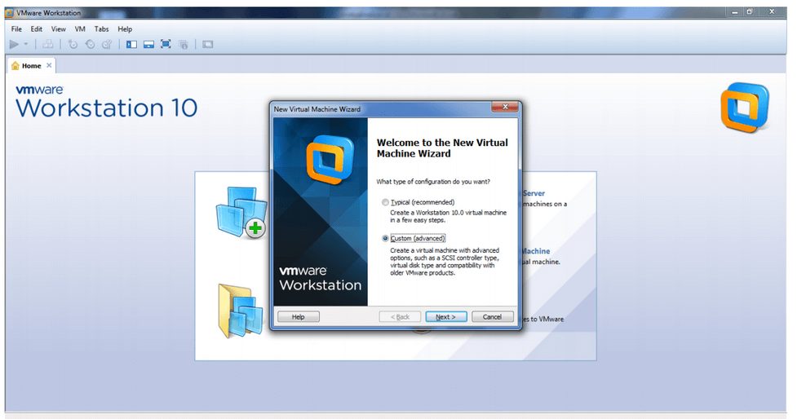This screenshot has height=419, width=806.
Task: Click the Take Snapshot toolbar icon
Action: point(73,45)
